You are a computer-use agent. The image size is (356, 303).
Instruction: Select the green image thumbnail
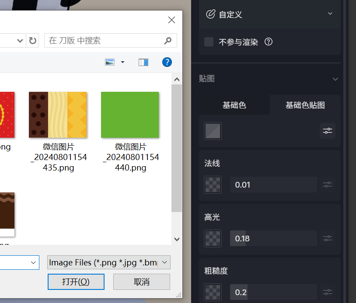pos(130,115)
